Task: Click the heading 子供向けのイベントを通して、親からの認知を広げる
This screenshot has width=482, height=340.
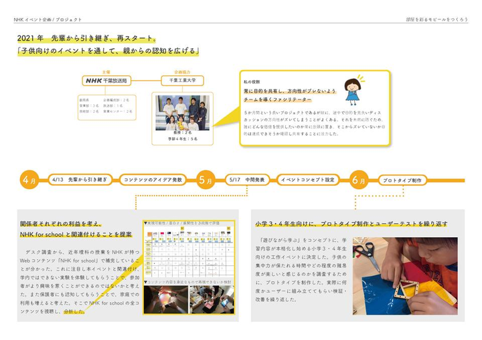Action: (108, 51)
